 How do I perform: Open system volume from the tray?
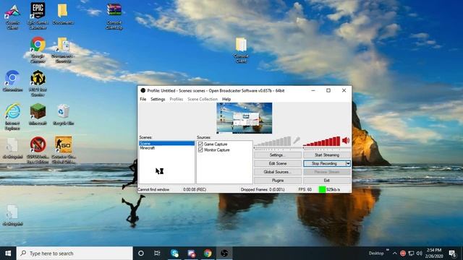coord(419,253)
